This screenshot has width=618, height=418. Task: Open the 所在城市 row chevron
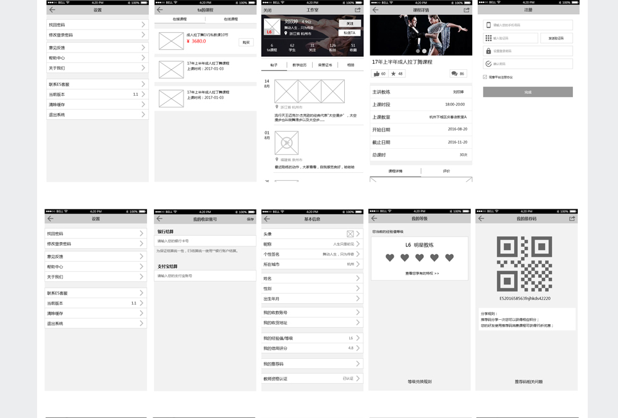point(358,264)
